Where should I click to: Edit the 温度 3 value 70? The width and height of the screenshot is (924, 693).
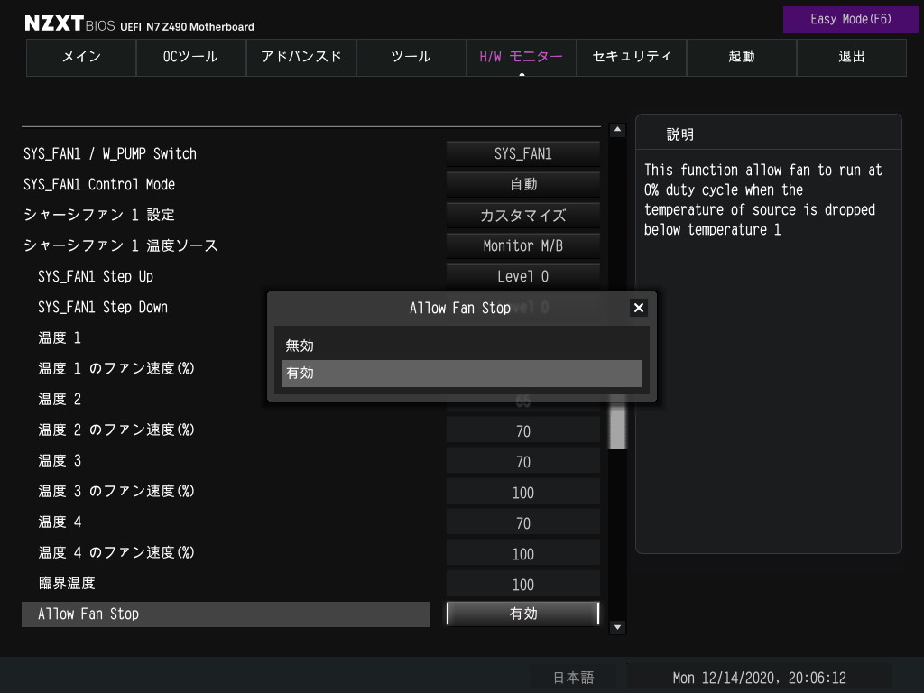[523, 461]
